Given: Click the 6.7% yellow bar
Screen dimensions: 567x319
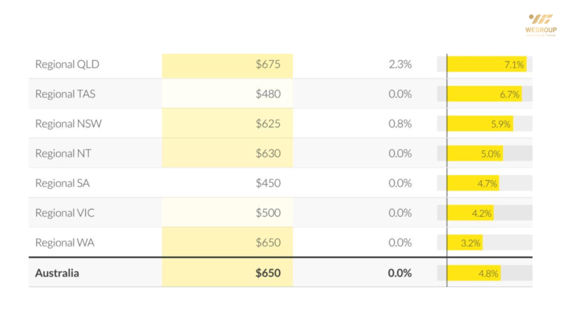Looking at the screenshot, I should [x=484, y=94].
